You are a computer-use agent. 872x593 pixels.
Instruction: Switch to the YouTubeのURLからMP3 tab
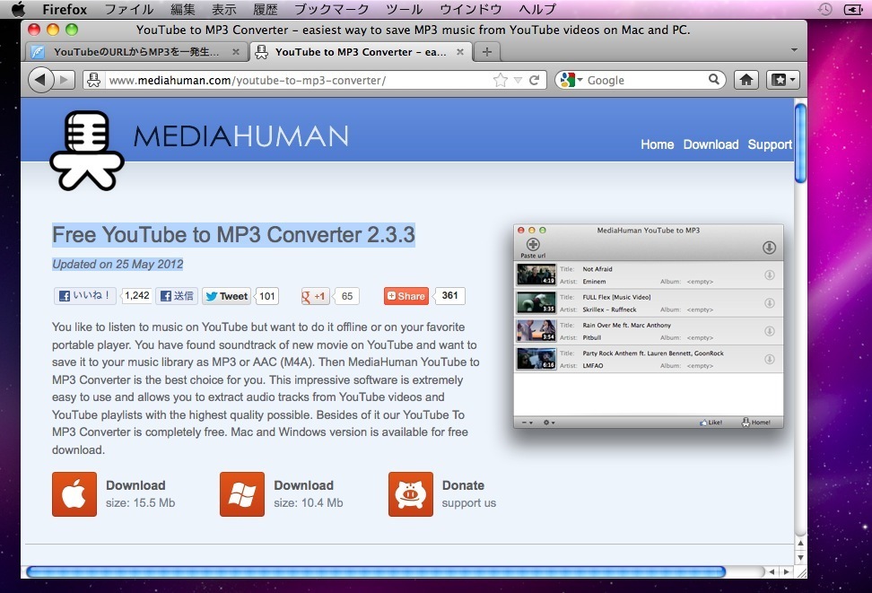click(135, 52)
